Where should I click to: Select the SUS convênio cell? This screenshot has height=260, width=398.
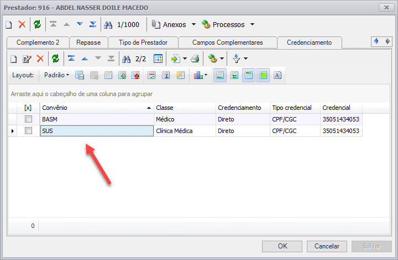[x=97, y=131]
